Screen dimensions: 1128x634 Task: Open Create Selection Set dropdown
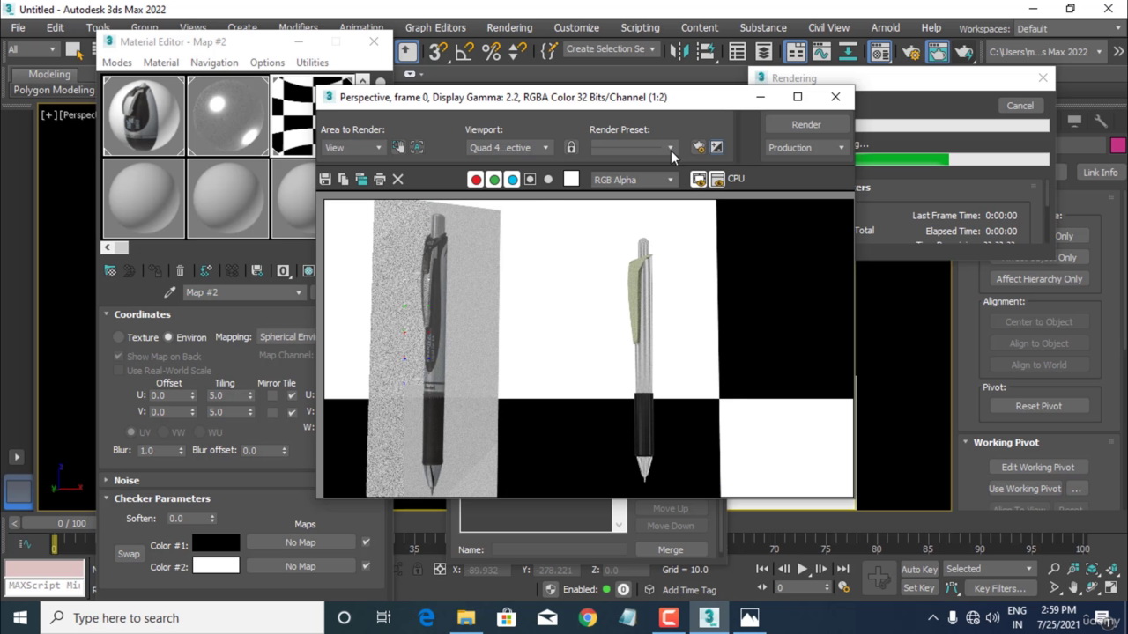(x=611, y=49)
